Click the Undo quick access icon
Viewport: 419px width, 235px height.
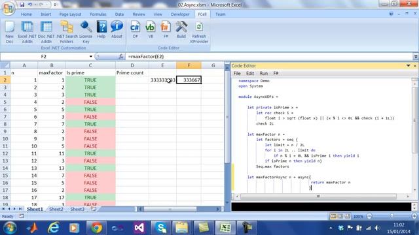click(30, 5)
